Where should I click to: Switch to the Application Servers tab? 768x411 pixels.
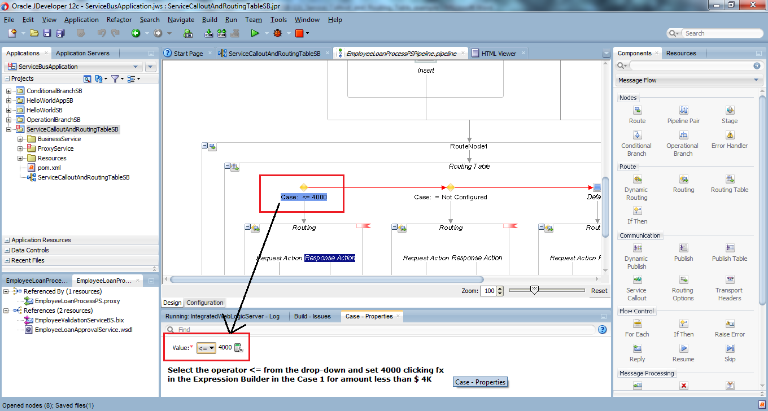pos(82,53)
